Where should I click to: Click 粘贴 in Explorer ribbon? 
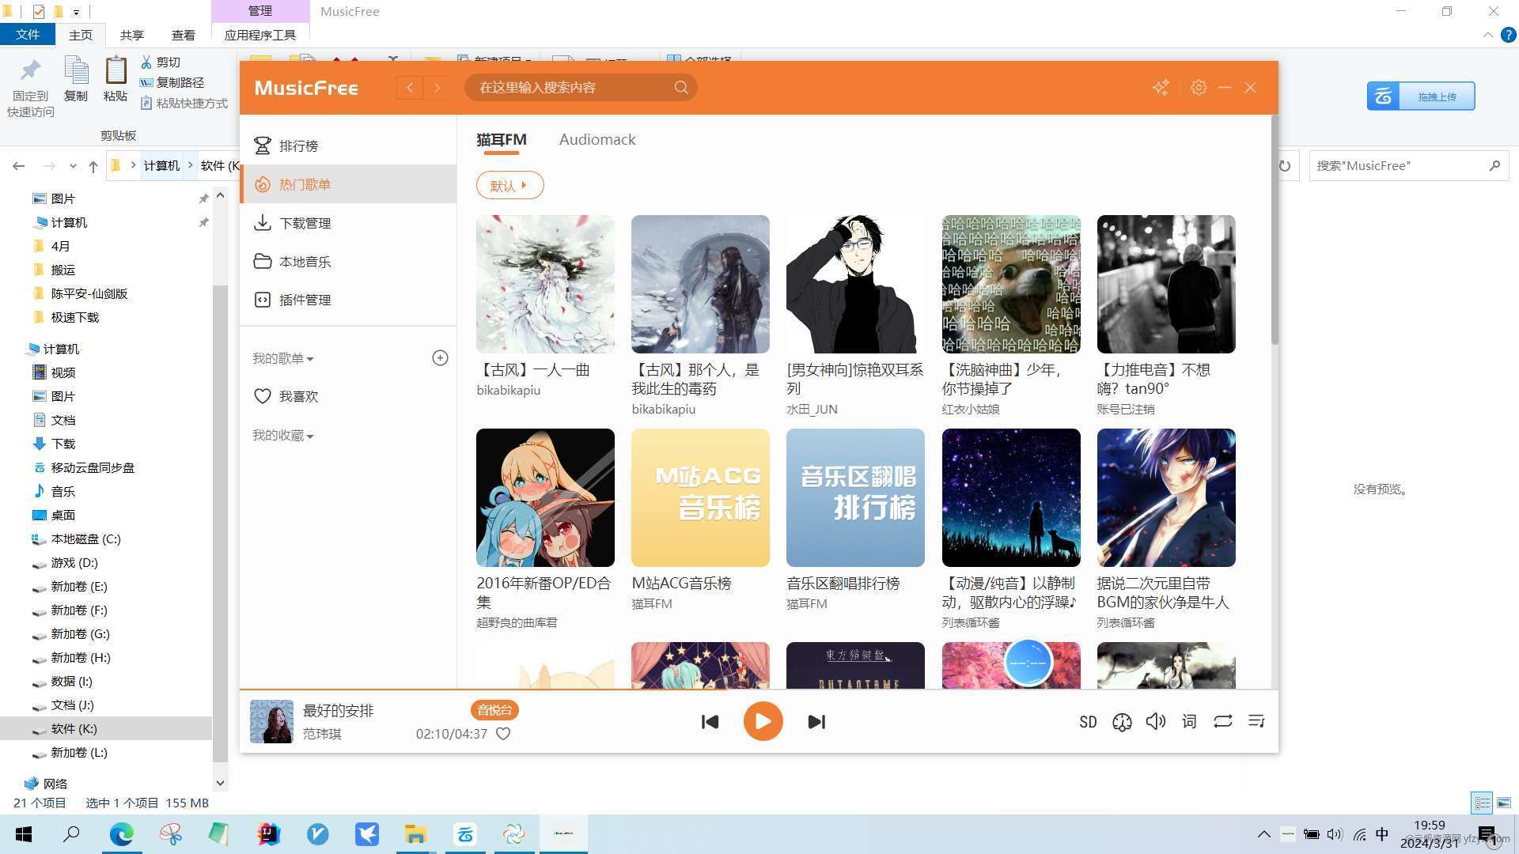[x=116, y=78]
